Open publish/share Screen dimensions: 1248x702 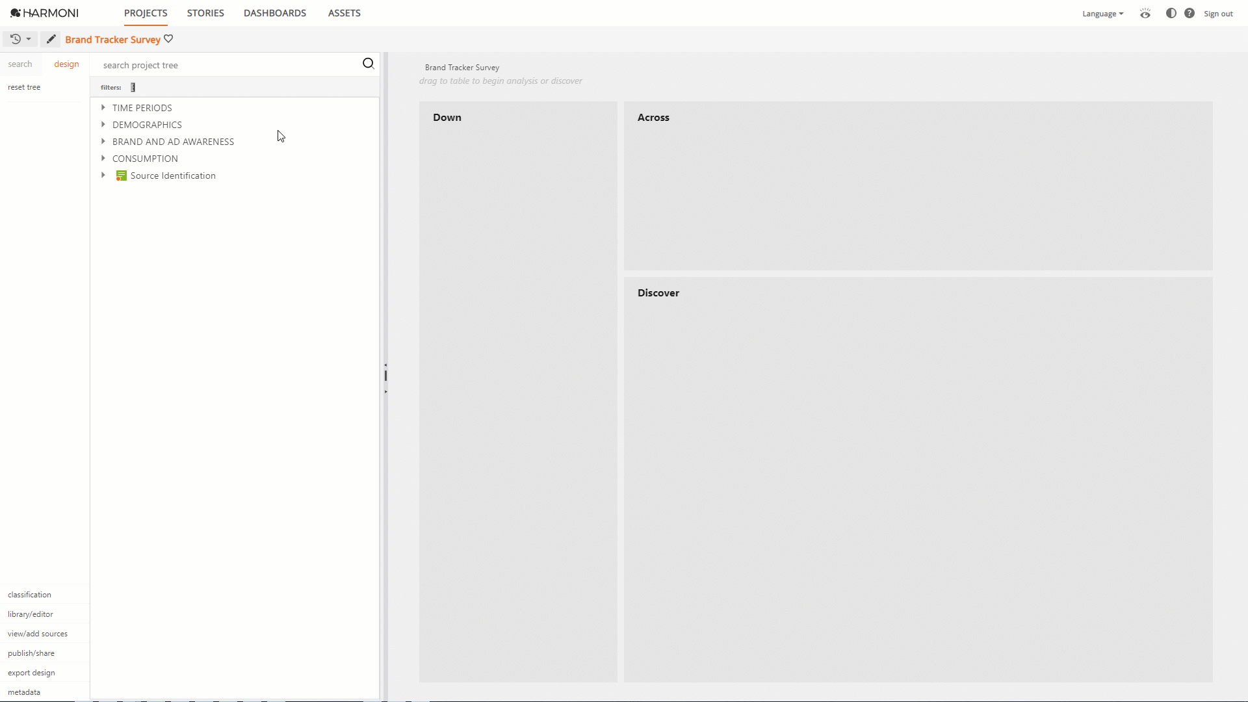coord(31,653)
